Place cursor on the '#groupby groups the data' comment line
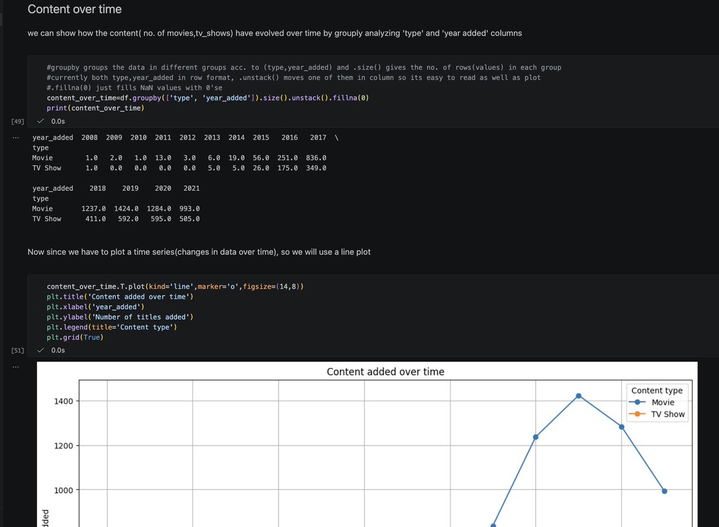 point(304,68)
